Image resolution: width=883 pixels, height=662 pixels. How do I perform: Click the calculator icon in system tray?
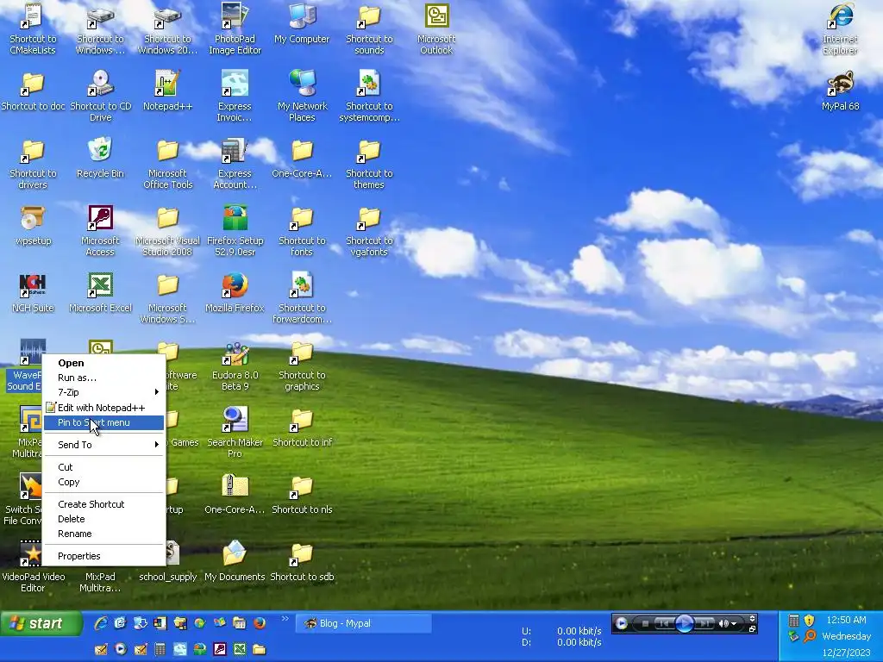coord(793,621)
